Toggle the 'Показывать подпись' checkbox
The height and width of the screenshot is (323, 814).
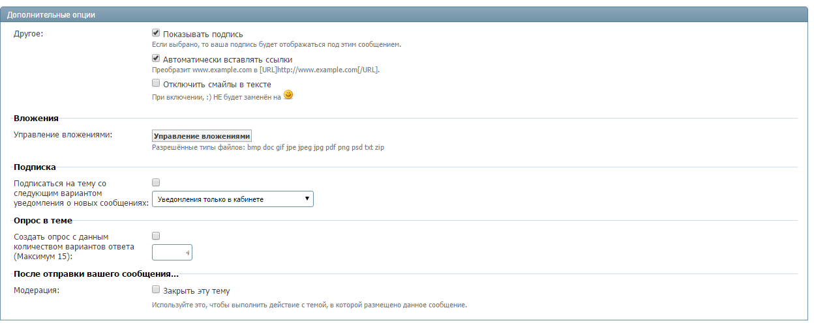[156, 33]
